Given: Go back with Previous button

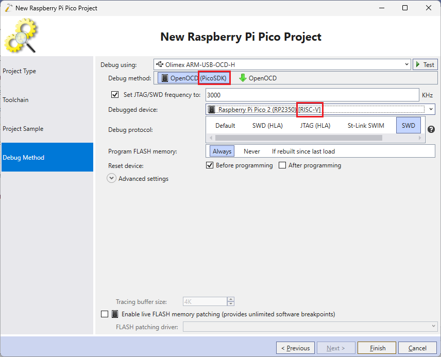Looking at the screenshot, I should click(295, 348).
